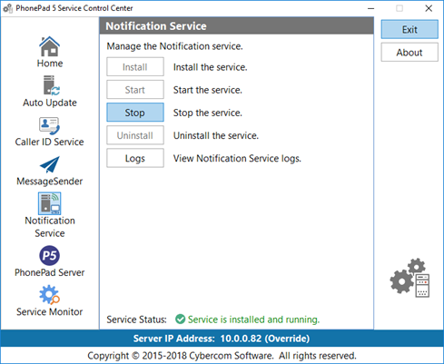This screenshot has width=444, height=364.
Task: Open the Auto Update server icon
Action: click(51, 85)
